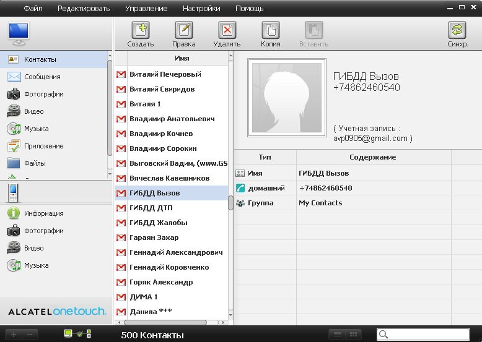Click inside the search input field
Screen dimensions: 482x342
click(428, 335)
